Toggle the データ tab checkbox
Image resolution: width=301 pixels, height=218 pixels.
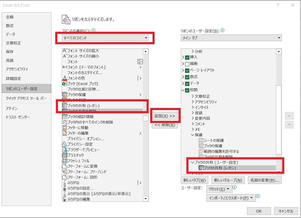[x=187, y=84]
